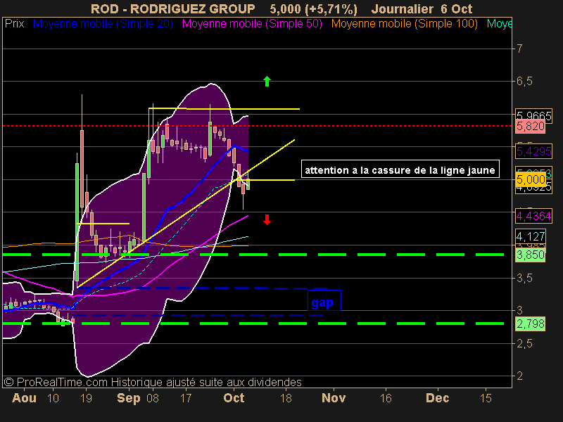563x422 pixels.
Task: Click the 'Prix' legend label
Action: point(14,24)
